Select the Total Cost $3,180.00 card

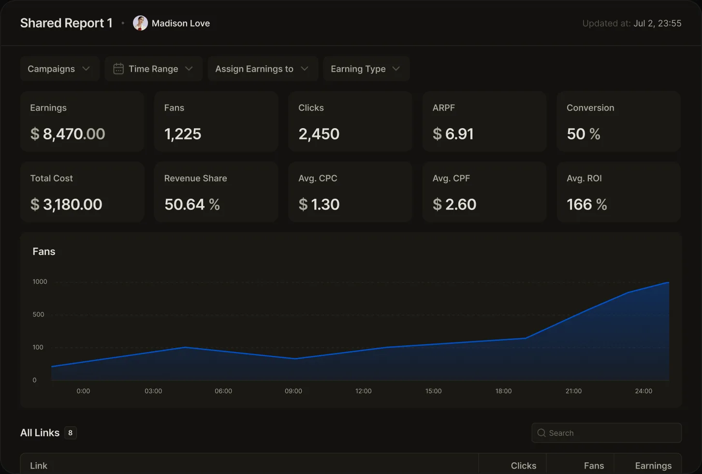(x=82, y=192)
